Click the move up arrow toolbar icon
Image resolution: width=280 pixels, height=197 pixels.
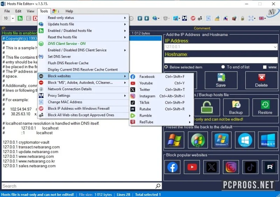pyautogui.click(x=140, y=18)
